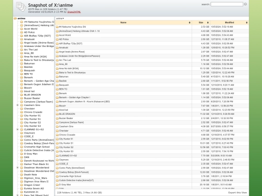Click folder icon next to D Gray Man in list
The image size is (262, 196).
tap(57, 185)
